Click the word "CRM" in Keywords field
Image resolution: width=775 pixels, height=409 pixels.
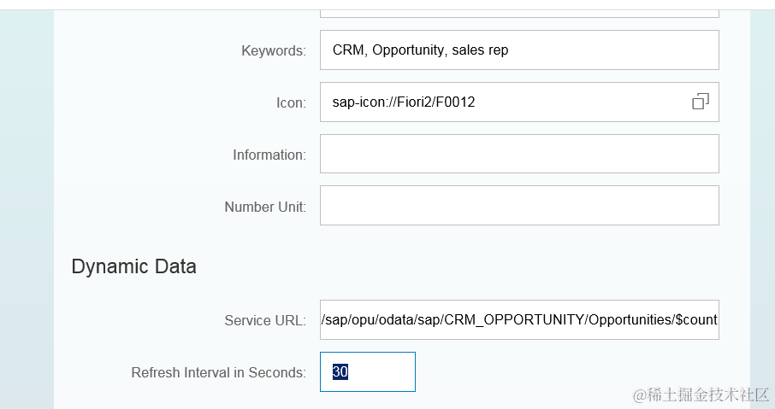click(348, 50)
